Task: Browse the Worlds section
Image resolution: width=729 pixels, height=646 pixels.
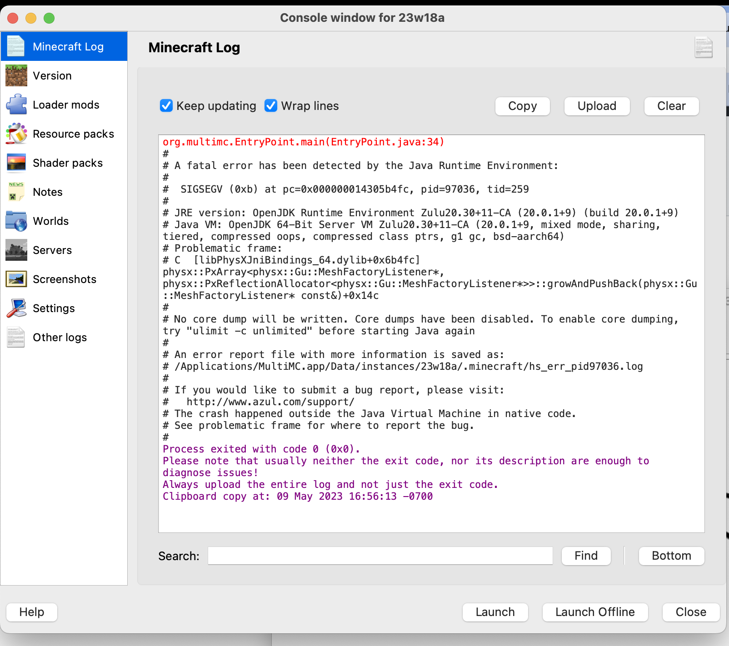Action: pyautogui.click(x=50, y=221)
